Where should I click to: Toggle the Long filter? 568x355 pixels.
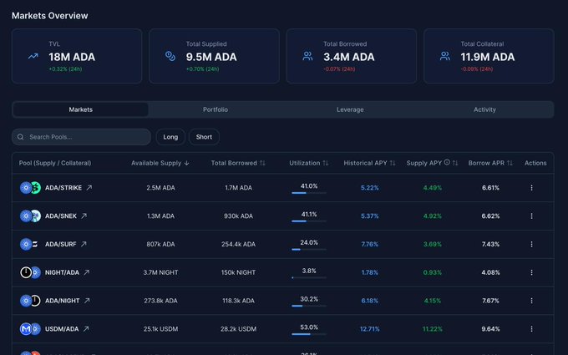170,137
